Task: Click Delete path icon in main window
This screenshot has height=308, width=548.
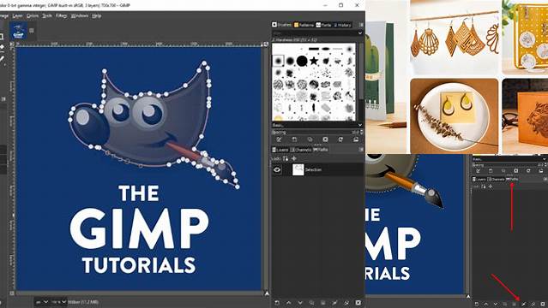Action: point(358,303)
